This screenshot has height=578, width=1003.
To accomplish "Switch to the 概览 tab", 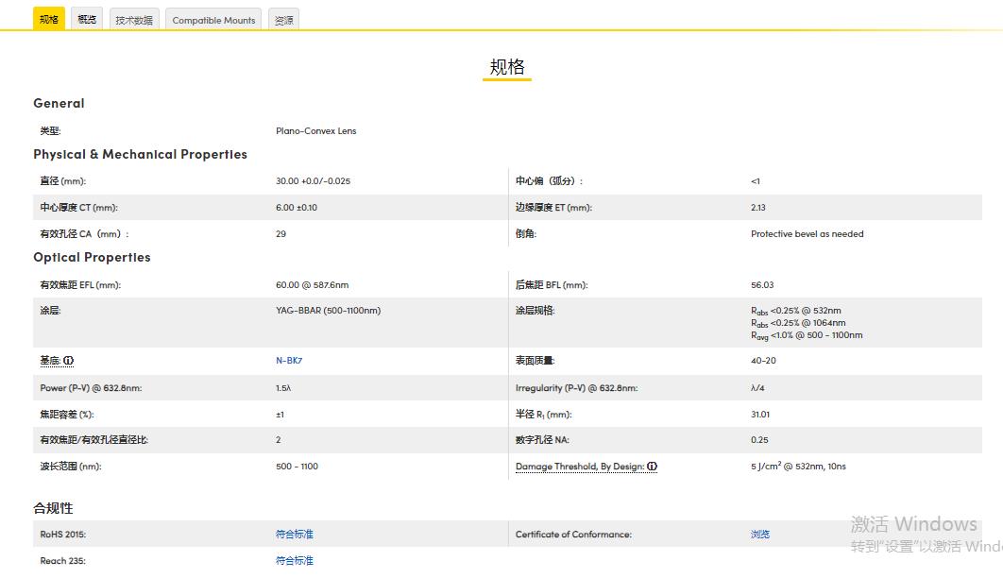I will (x=86, y=18).
